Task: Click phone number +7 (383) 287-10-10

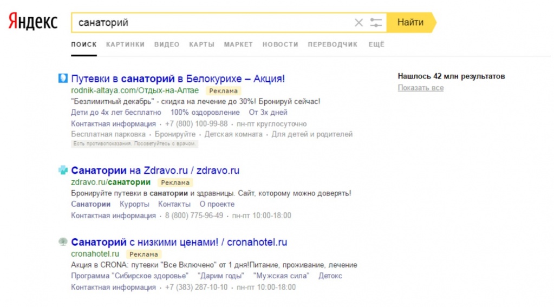Action: [196, 287]
